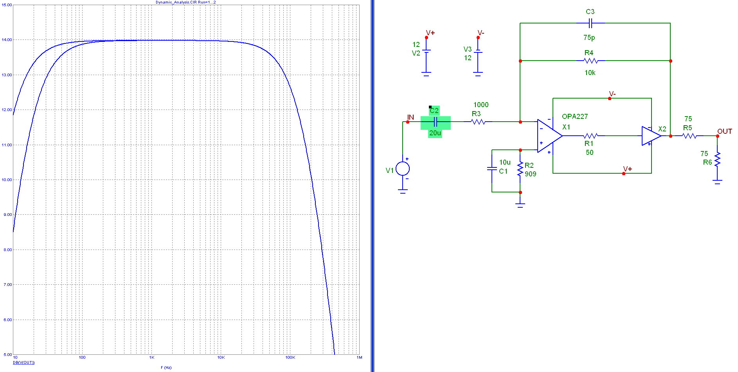The image size is (738, 372).
Task: Click the 'V+' label above V2 battery
Action: click(430, 33)
